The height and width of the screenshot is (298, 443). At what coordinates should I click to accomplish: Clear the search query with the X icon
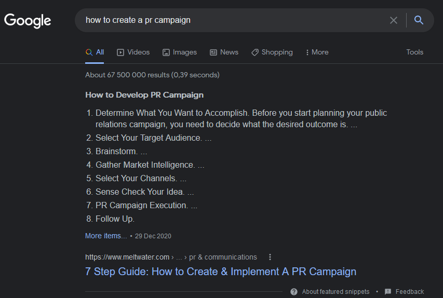pos(394,20)
